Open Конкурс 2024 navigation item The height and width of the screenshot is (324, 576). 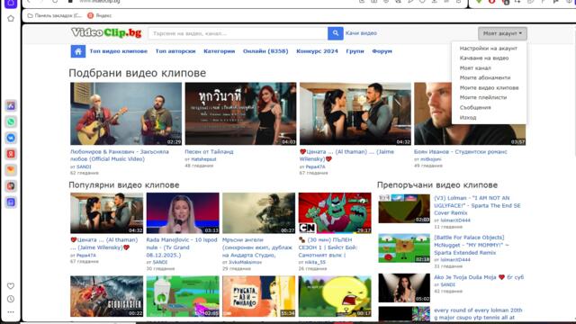coord(317,51)
